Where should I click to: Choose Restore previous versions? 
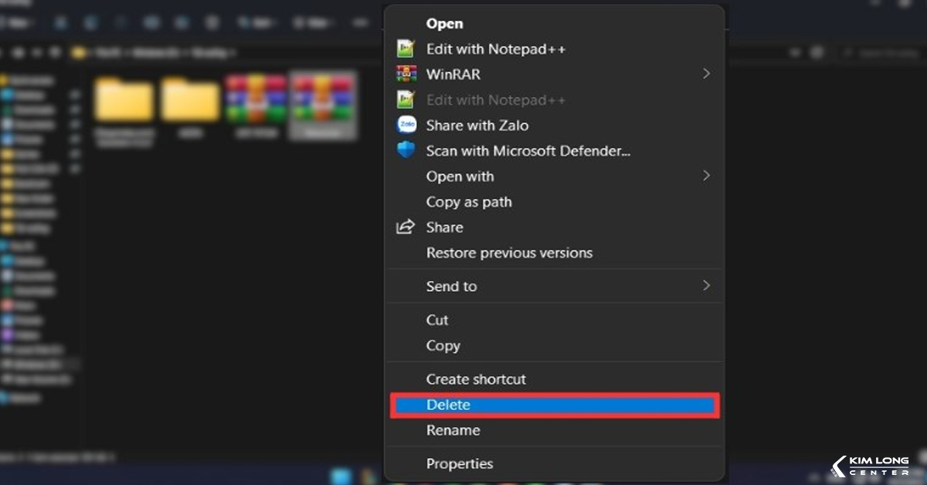(509, 253)
